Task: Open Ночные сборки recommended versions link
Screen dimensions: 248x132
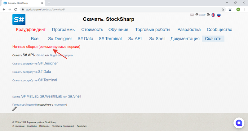Action: pos(46,47)
